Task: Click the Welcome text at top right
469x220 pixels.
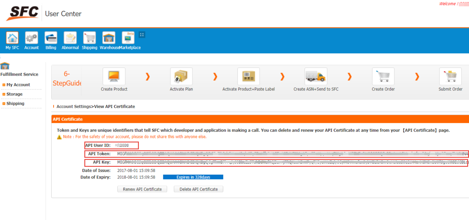Action: tap(449, 4)
